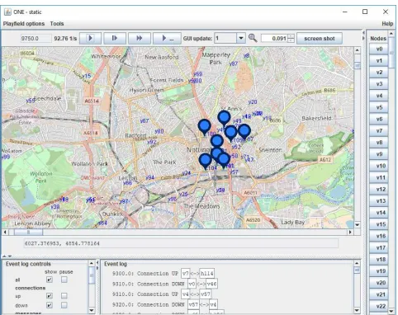The height and width of the screenshot is (315, 398).
Task: Click the node label v15 on the map
Action: (86, 76)
